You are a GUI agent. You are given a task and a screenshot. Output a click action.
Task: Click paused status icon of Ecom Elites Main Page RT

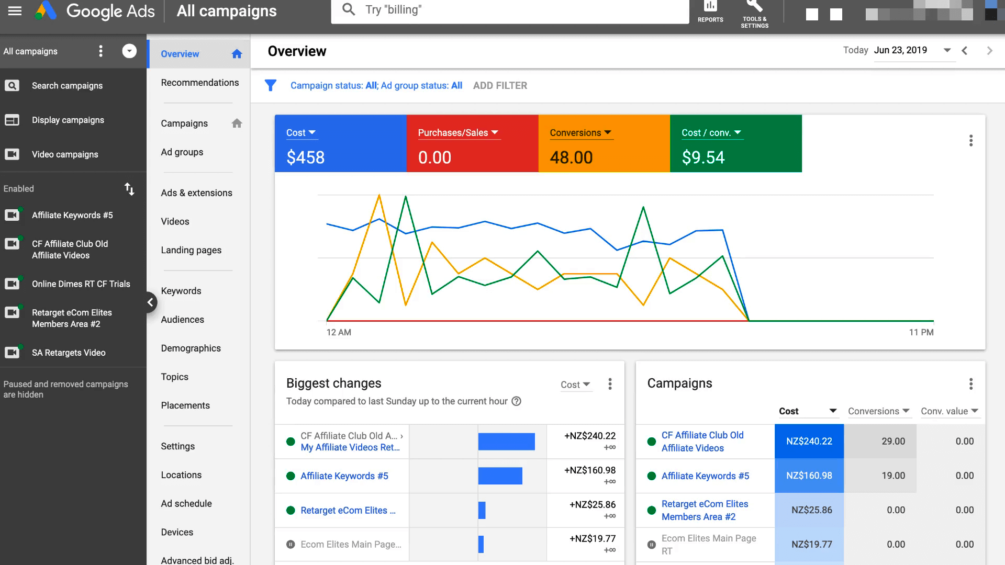(652, 545)
